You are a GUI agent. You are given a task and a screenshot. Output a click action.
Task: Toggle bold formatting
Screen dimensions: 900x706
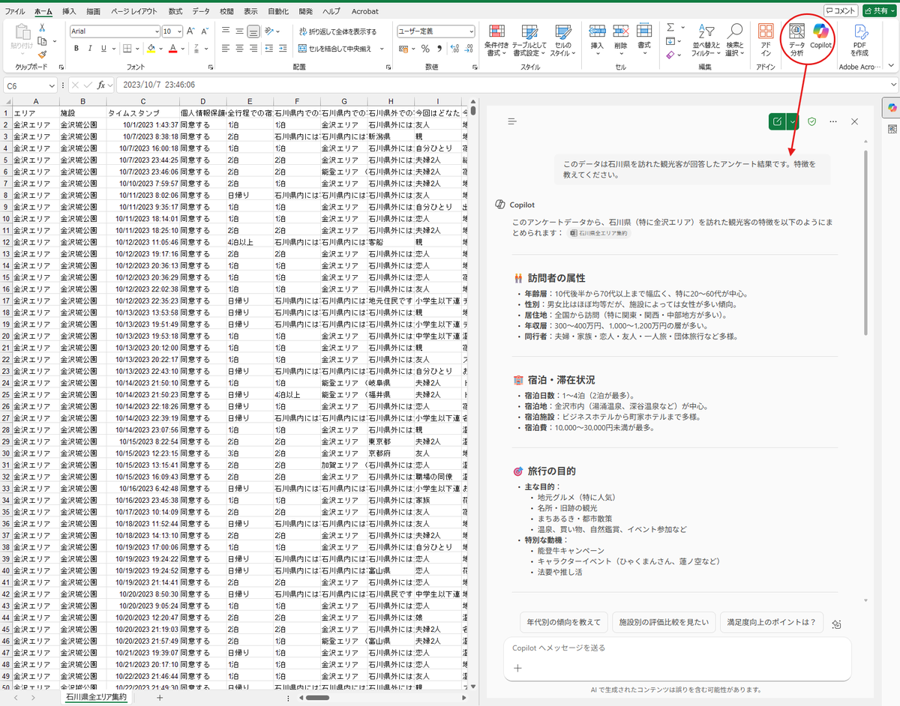(x=77, y=47)
